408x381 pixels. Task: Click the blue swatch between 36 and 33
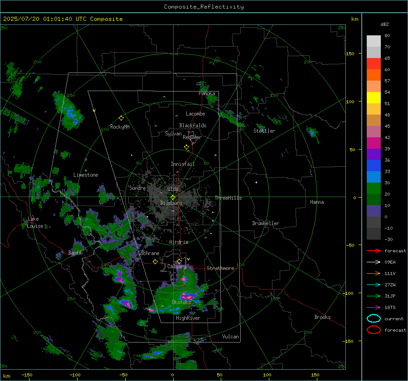tap(374, 166)
